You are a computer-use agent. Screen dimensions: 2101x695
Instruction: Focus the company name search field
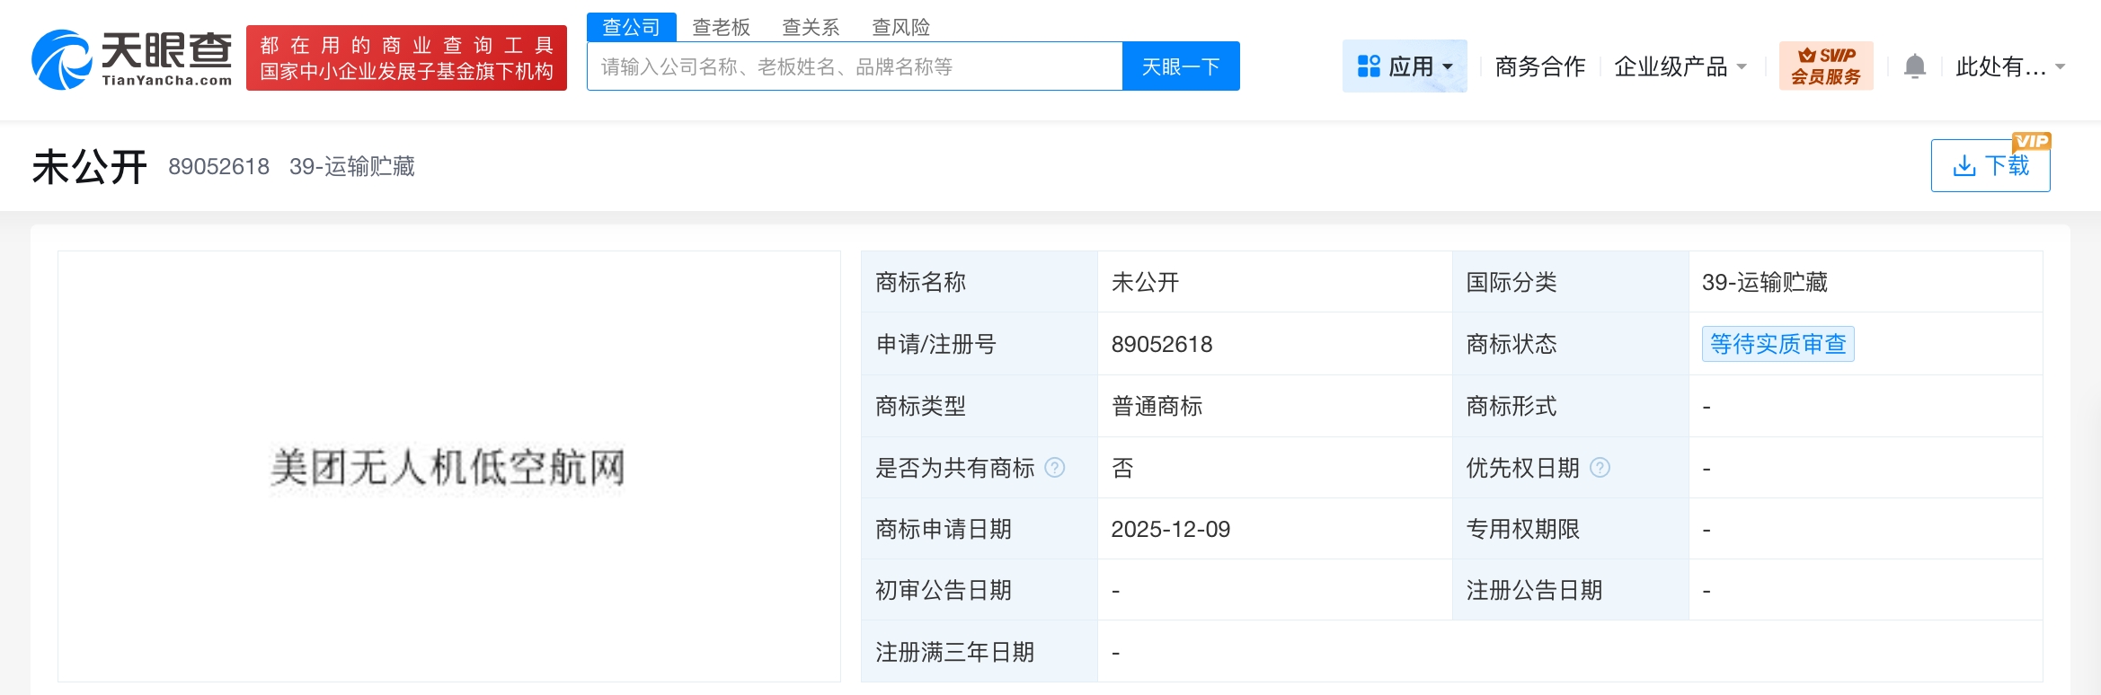(x=854, y=66)
